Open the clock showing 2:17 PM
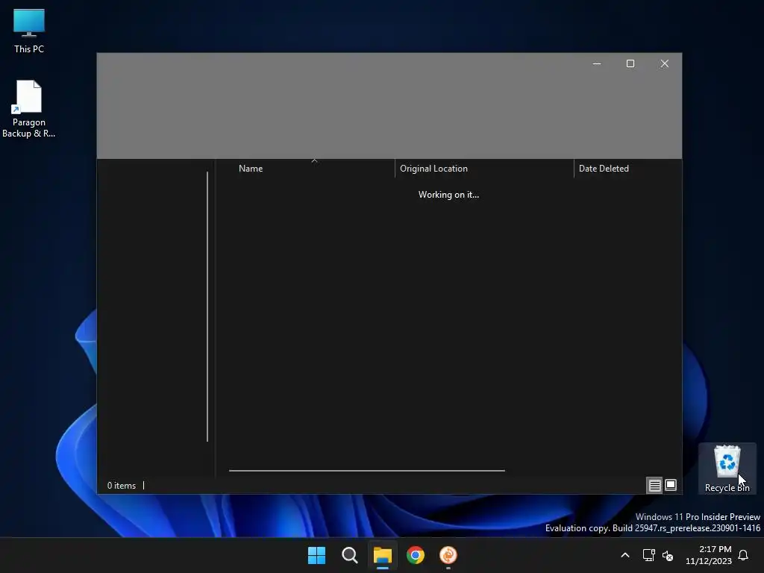The width and height of the screenshot is (764, 573). point(709,555)
